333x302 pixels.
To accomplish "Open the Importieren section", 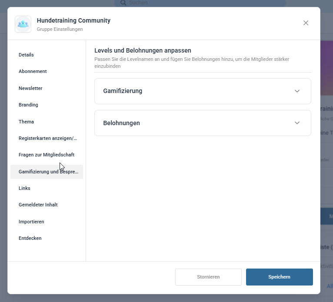I will [31, 222].
